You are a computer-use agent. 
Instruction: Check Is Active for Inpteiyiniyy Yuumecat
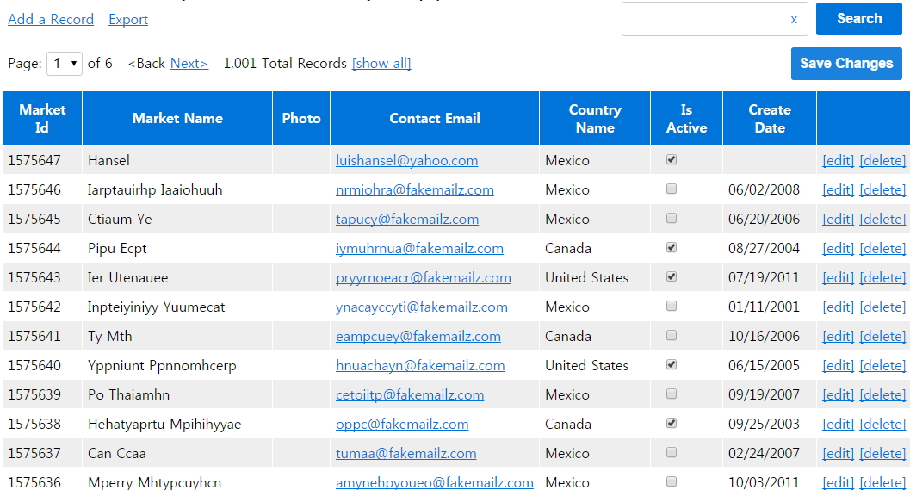[x=672, y=306]
